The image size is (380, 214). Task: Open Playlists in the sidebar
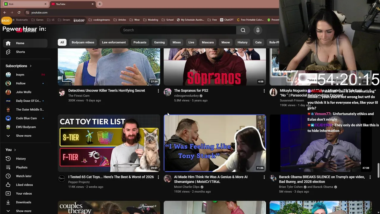tap(25, 167)
